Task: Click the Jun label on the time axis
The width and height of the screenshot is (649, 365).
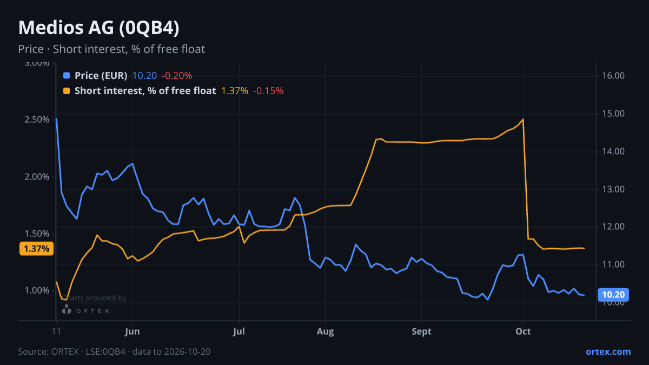Action: (133, 331)
